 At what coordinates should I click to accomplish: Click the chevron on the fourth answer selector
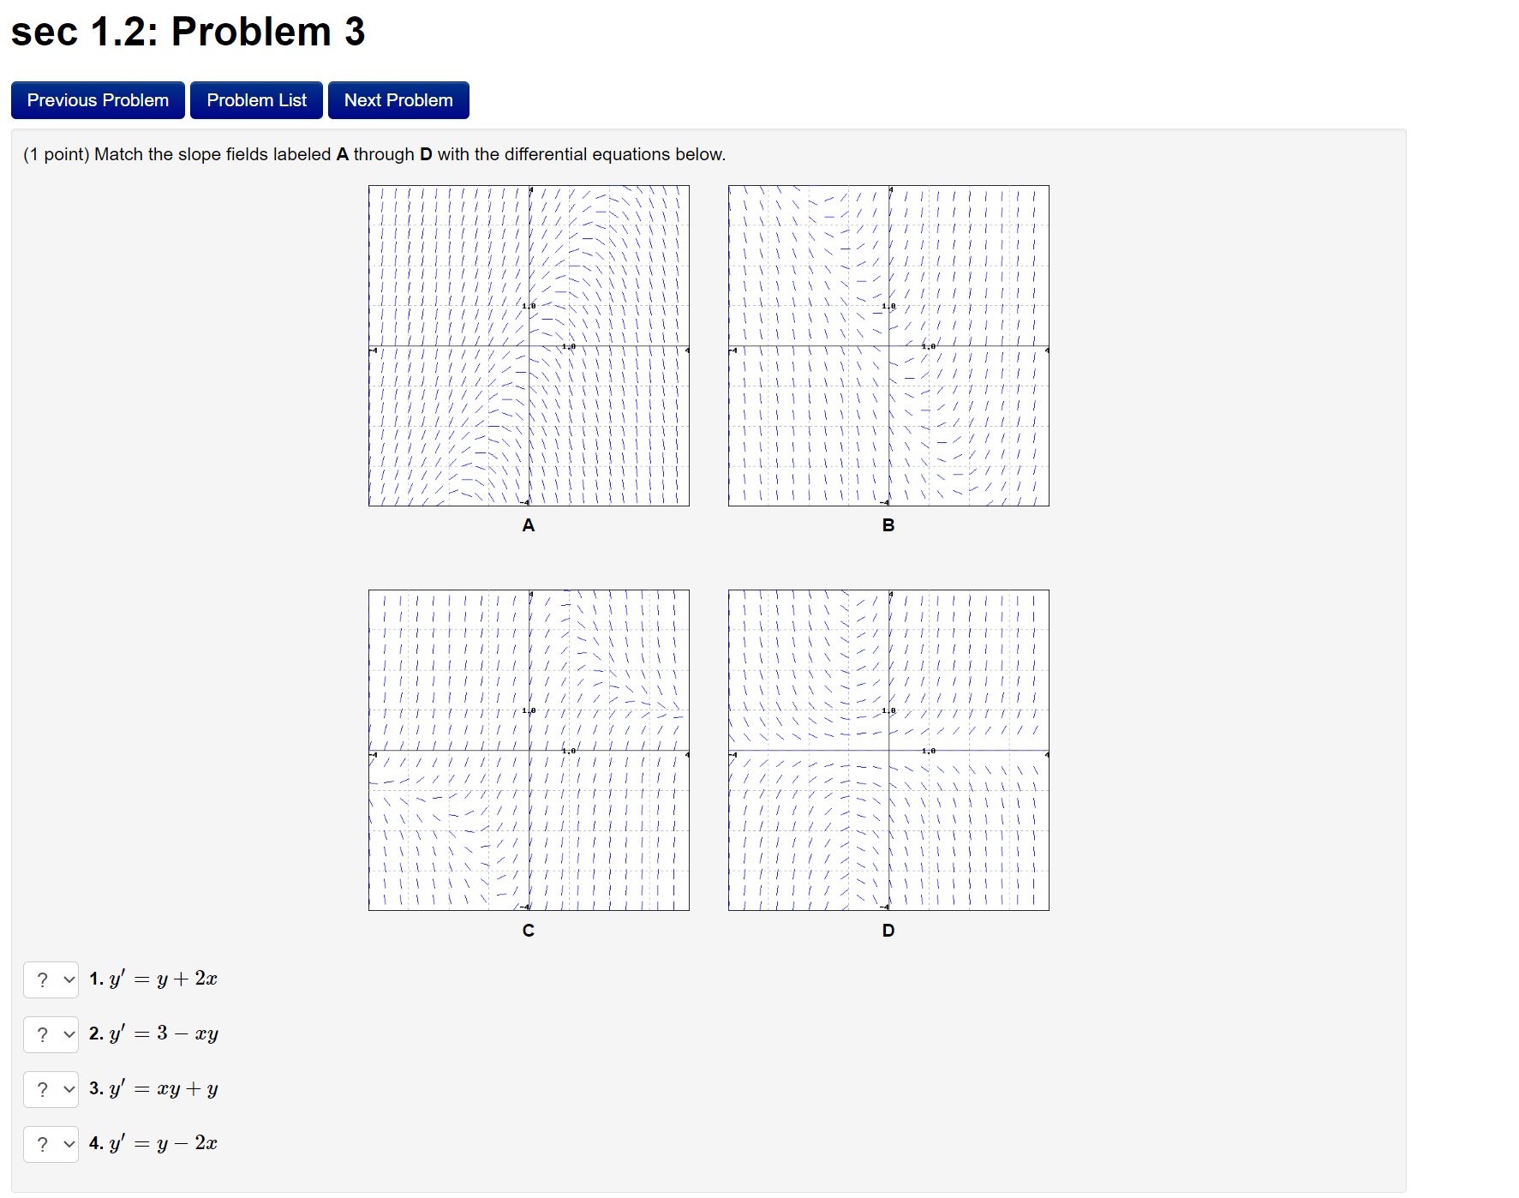pyautogui.click(x=69, y=1144)
